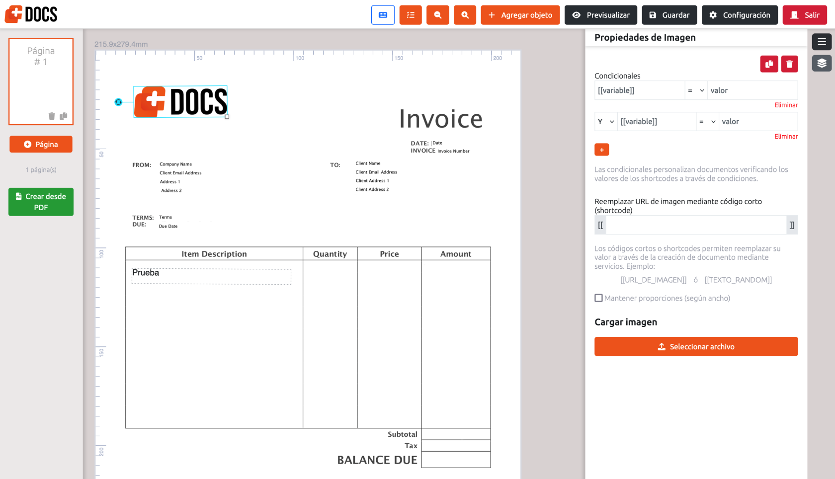Remove the second conditional via Eliminar

(786, 136)
